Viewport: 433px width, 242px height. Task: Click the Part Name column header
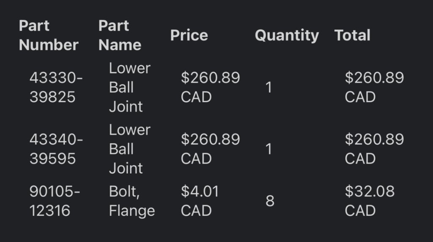point(120,35)
